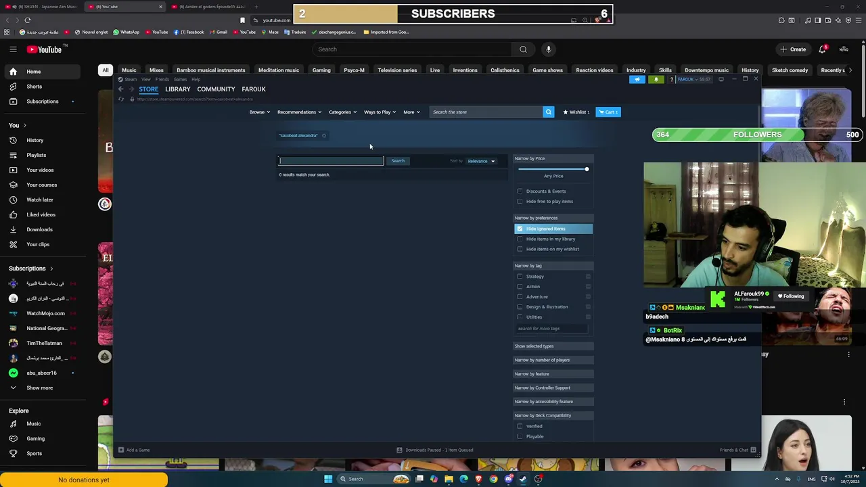The height and width of the screenshot is (487, 866).
Task: Click the Search the store field
Action: pos(486,112)
